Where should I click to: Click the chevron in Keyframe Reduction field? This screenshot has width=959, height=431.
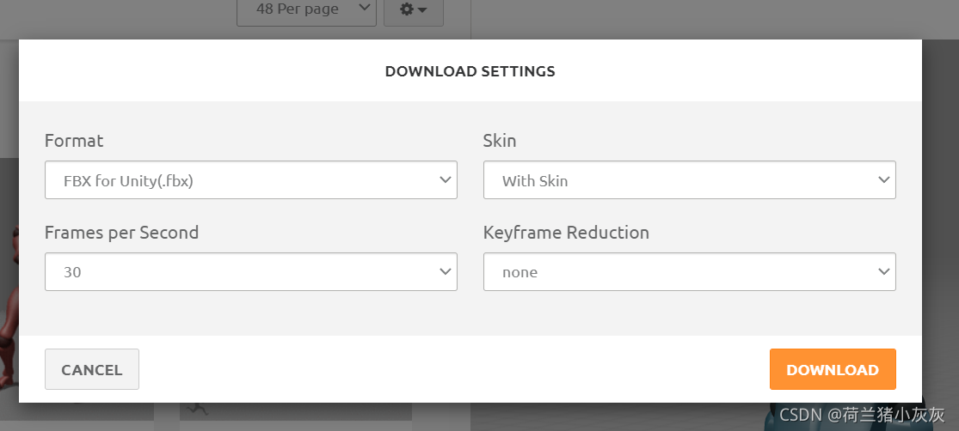(x=884, y=271)
